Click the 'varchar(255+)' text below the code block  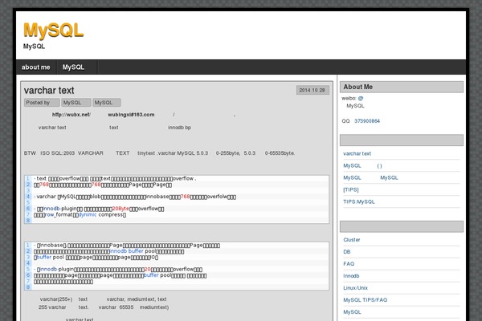pyautogui.click(x=56, y=299)
